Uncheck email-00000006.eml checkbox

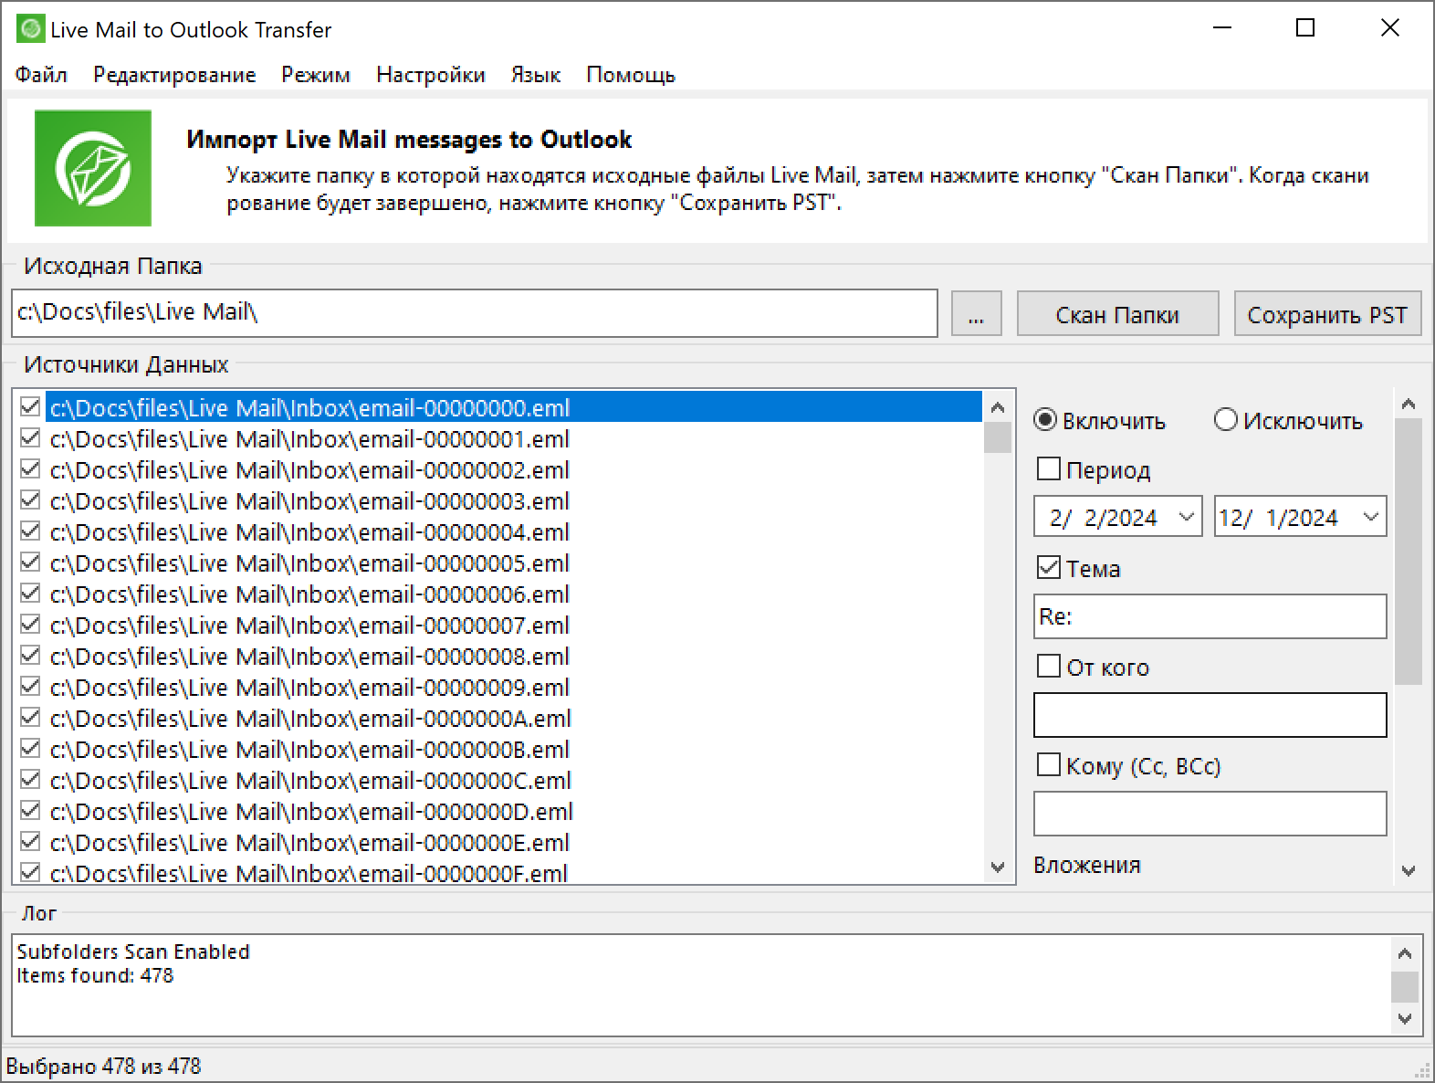[30, 593]
